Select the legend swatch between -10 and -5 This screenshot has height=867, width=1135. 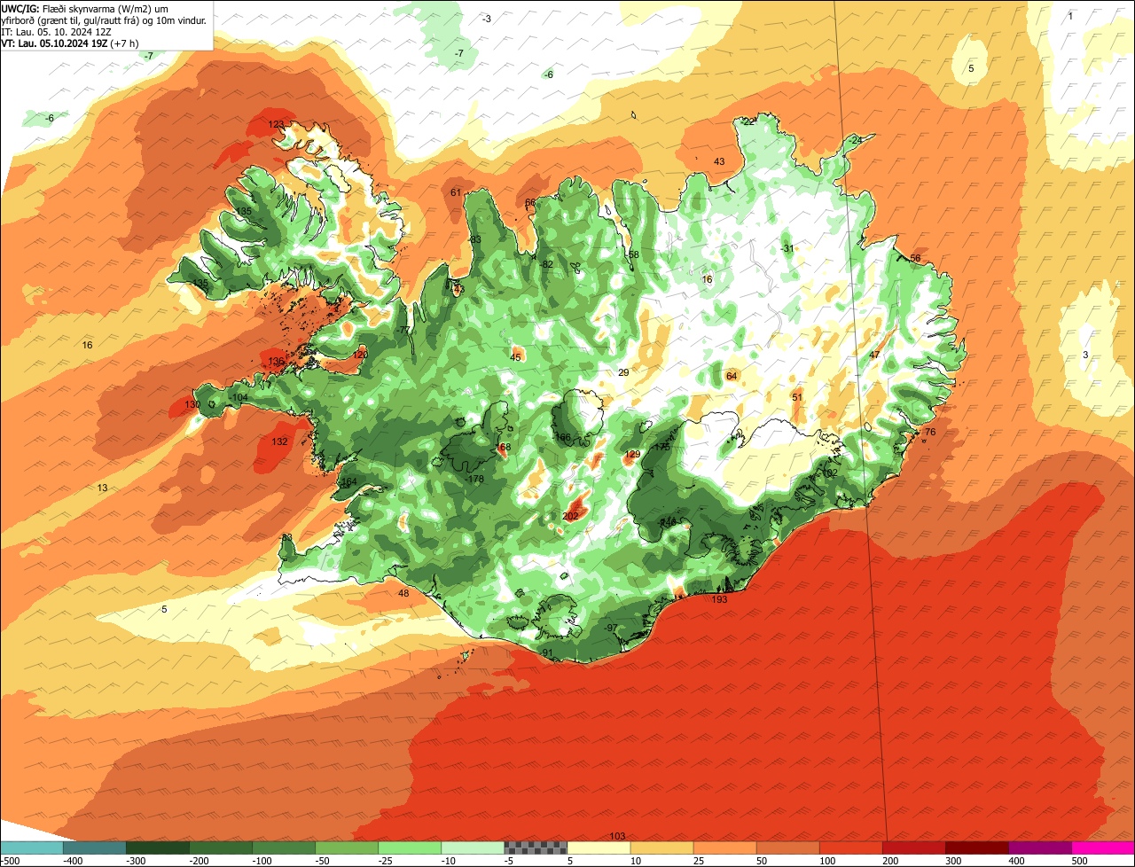click(473, 847)
